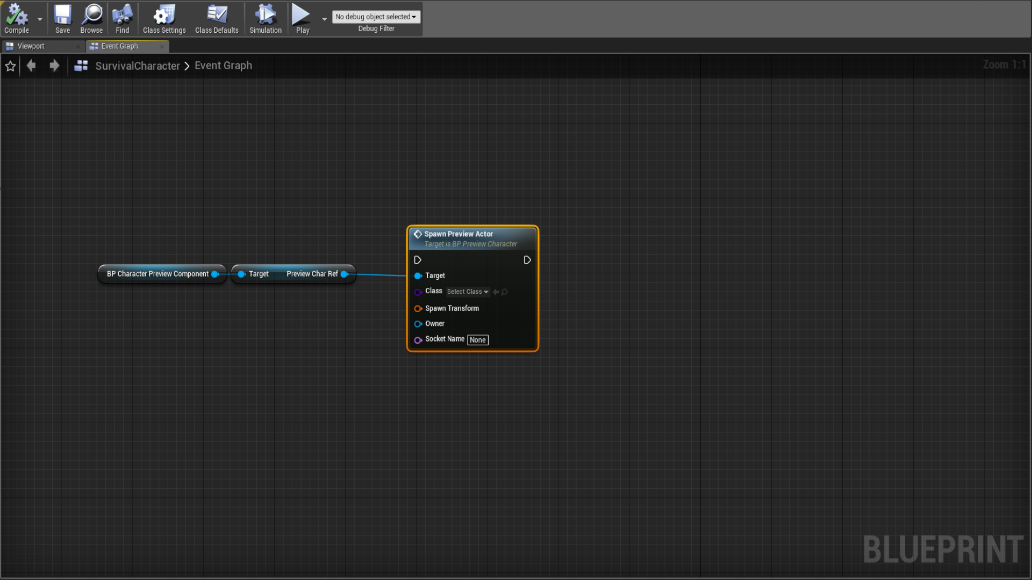Bookmark the graph with the star icon
The width and height of the screenshot is (1032, 580).
point(10,66)
